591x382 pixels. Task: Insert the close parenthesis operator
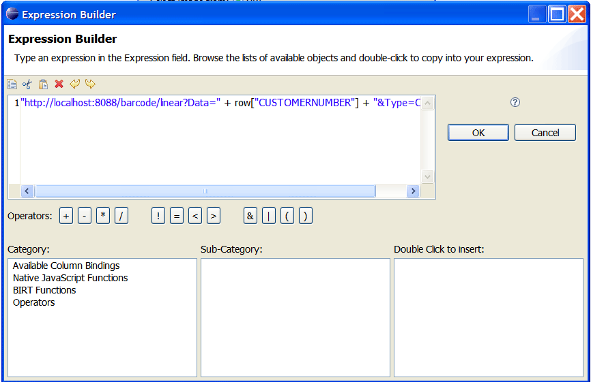(306, 216)
